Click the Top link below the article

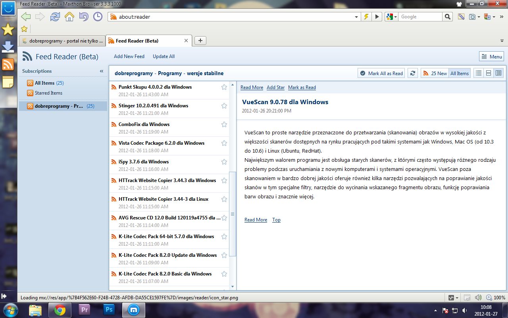point(276,220)
